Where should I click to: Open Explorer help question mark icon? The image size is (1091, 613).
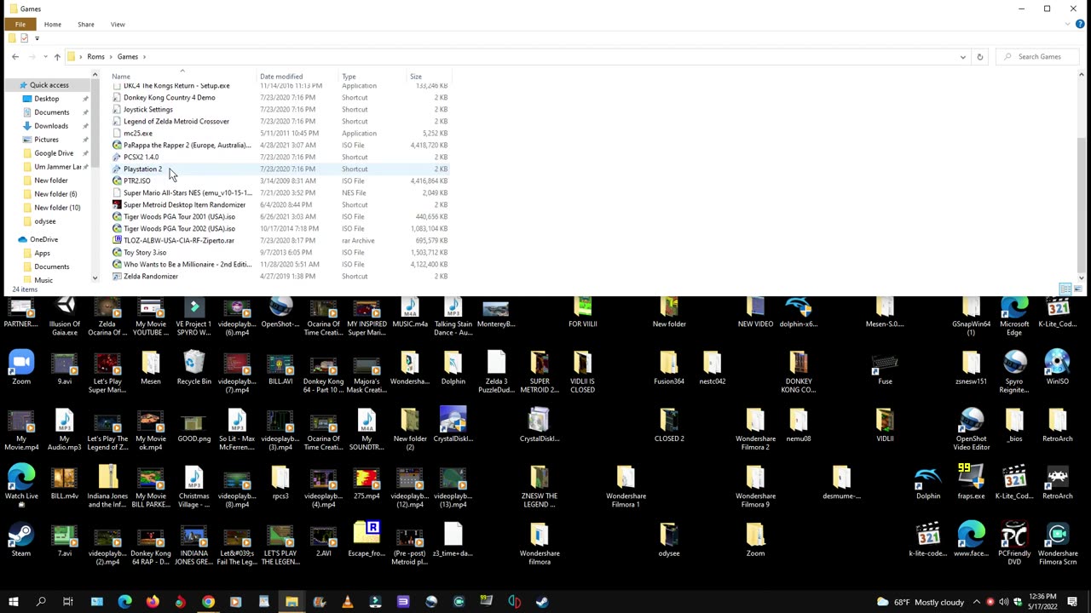tap(1080, 24)
